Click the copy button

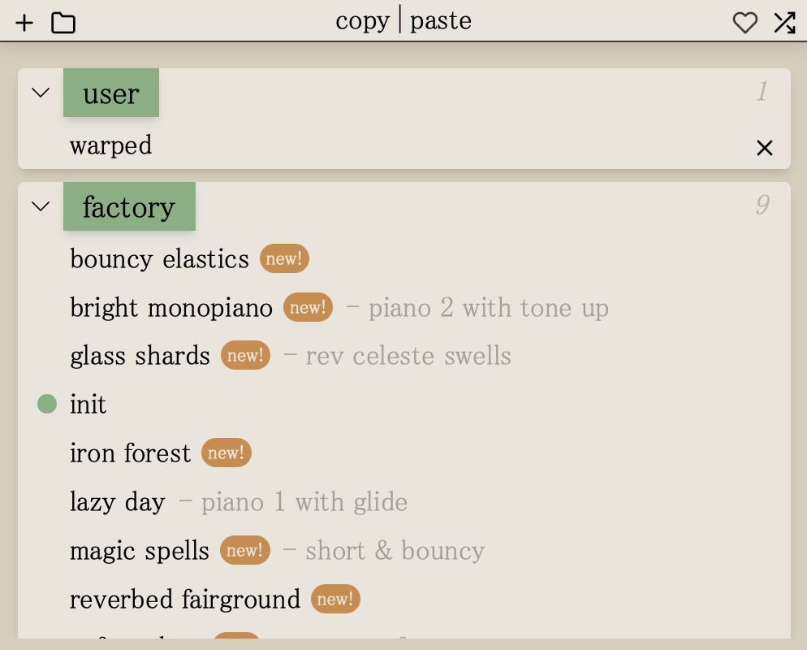pyautogui.click(x=362, y=21)
